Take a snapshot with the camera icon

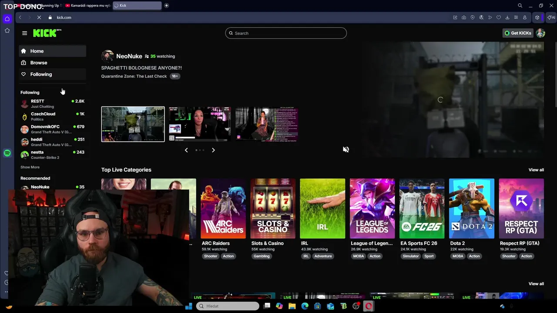click(464, 17)
